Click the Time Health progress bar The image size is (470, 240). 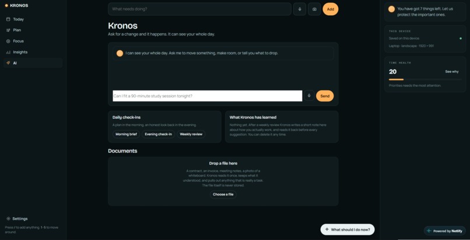pos(425,79)
